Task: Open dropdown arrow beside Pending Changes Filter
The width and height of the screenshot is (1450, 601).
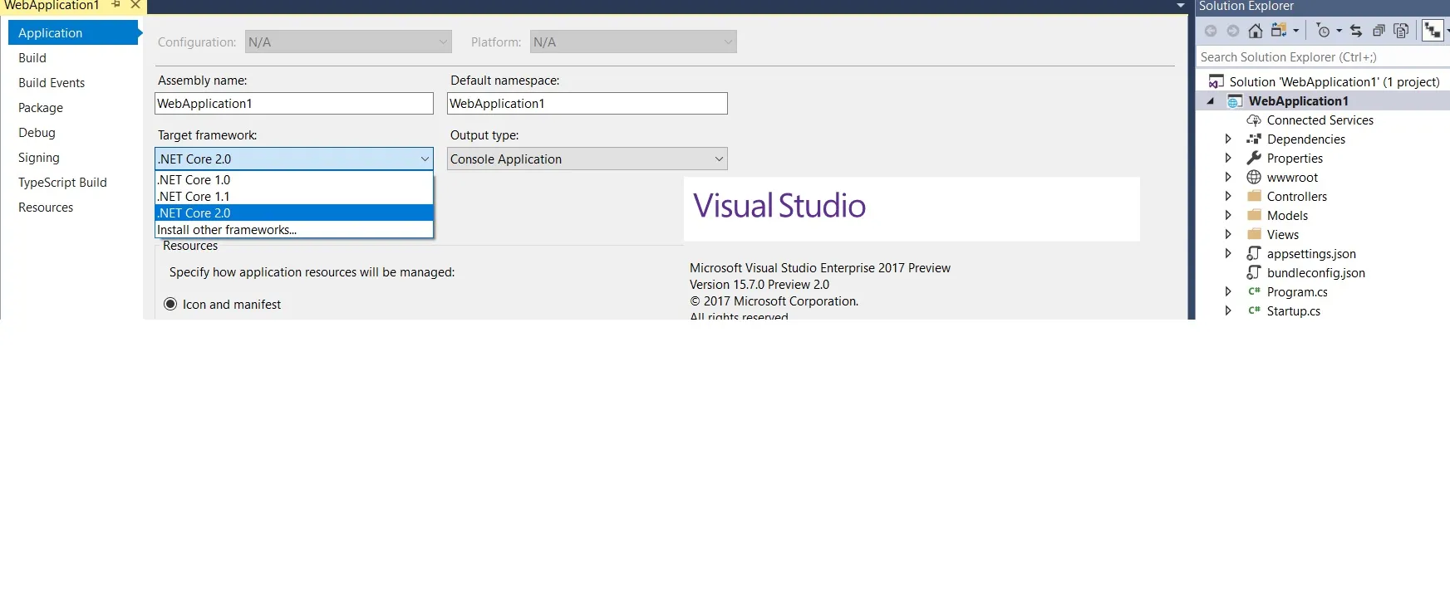Action: coord(1339,31)
